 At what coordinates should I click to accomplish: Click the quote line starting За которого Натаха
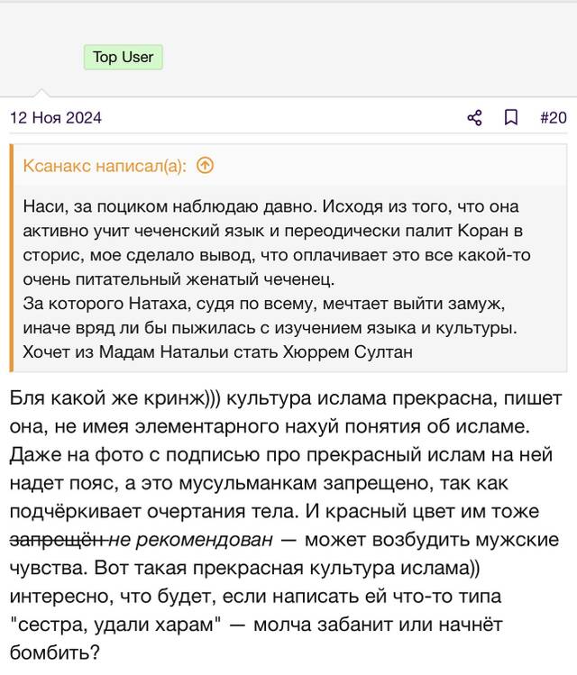pyautogui.click(x=264, y=304)
